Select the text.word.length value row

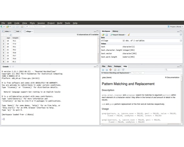pos(142,57)
